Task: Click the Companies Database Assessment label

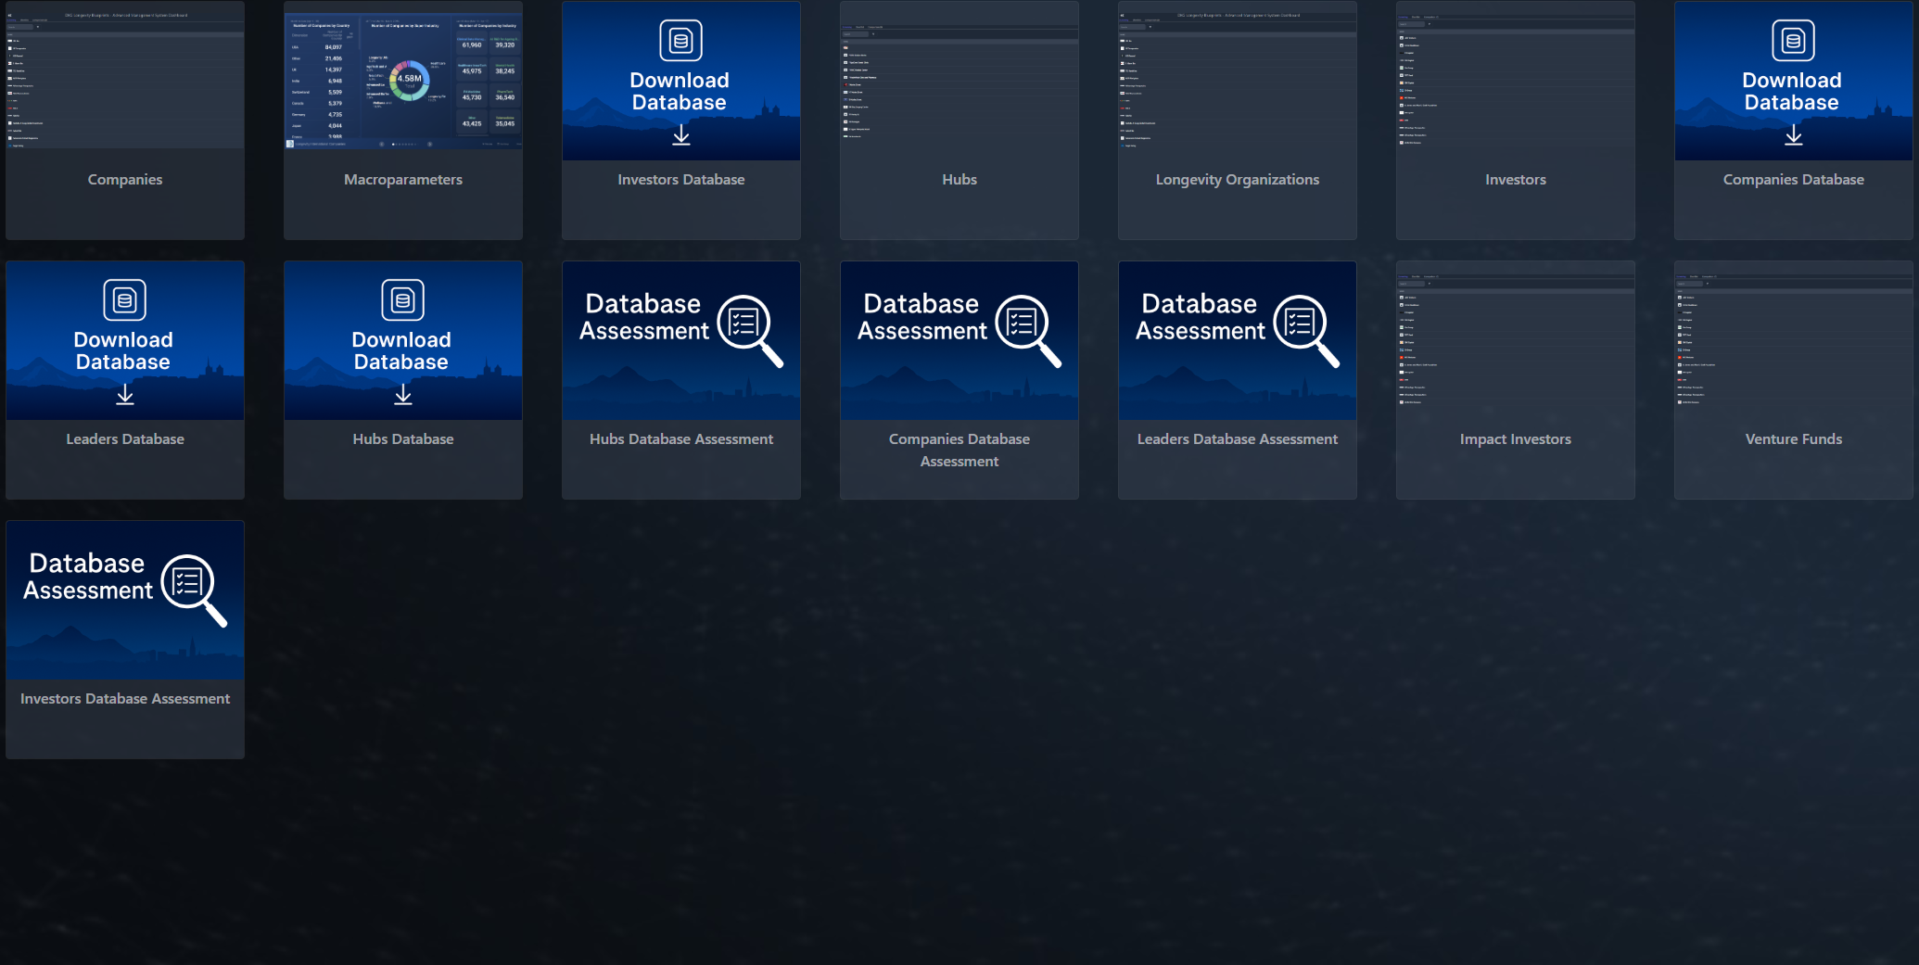Action: click(x=959, y=450)
